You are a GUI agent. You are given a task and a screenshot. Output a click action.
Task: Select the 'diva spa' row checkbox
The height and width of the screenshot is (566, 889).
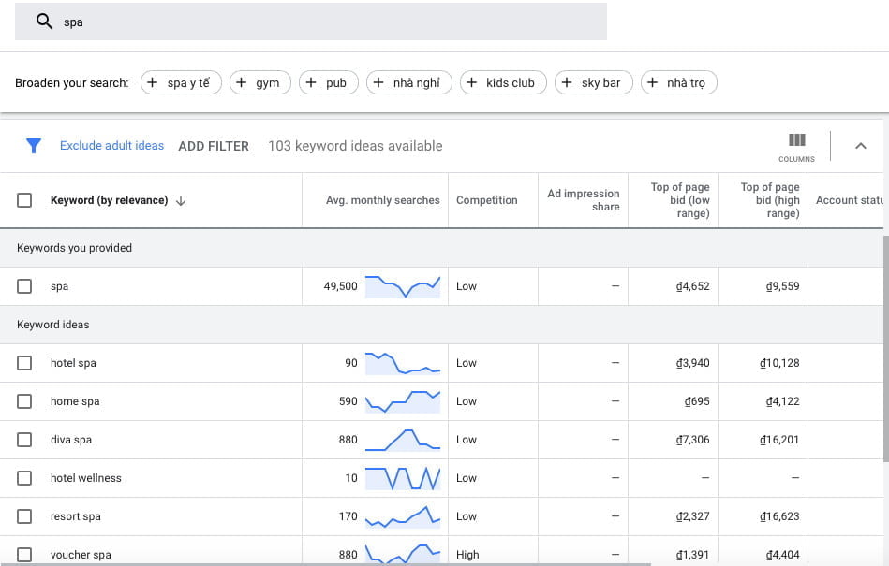coord(24,440)
